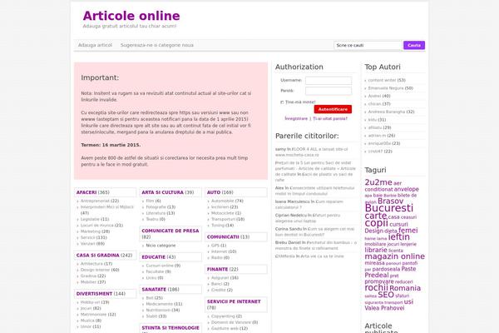Open the Servicii (131) subcategory
The height and width of the screenshot is (333, 499).
coord(88,237)
